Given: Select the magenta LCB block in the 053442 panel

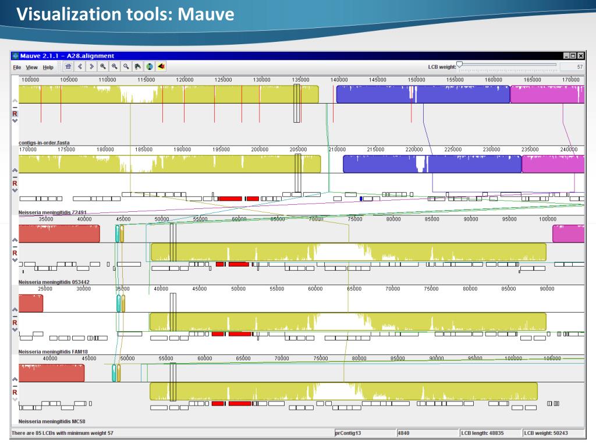Looking at the screenshot, I should [x=568, y=233].
